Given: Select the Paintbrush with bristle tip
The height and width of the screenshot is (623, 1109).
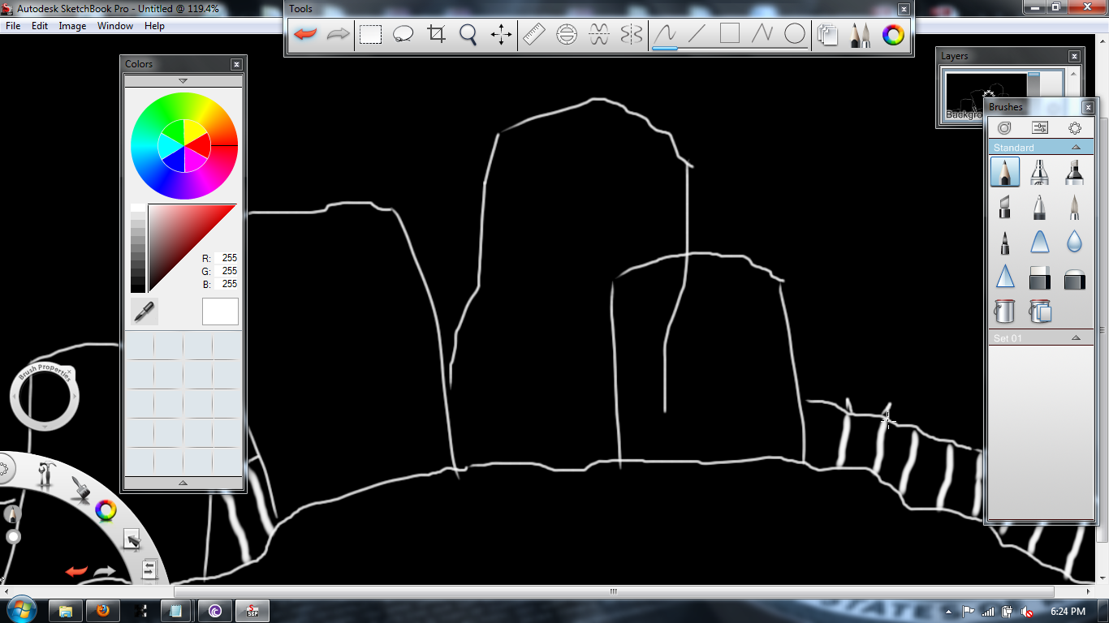Looking at the screenshot, I should (1074, 207).
